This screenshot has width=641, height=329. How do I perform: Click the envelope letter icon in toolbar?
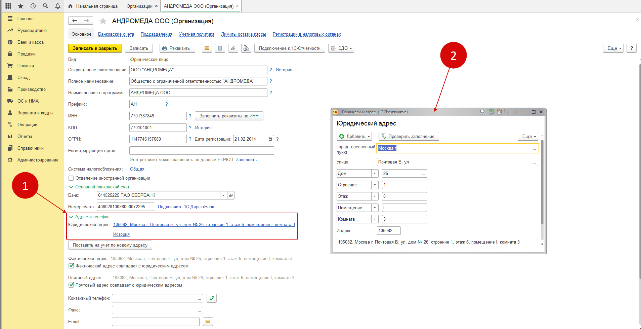click(207, 48)
